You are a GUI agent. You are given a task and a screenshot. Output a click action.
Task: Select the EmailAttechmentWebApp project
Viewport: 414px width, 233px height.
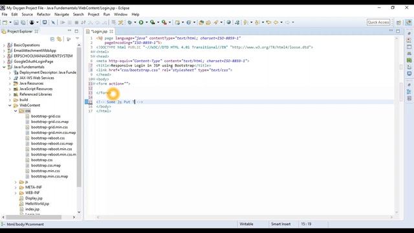coord(35,50)
